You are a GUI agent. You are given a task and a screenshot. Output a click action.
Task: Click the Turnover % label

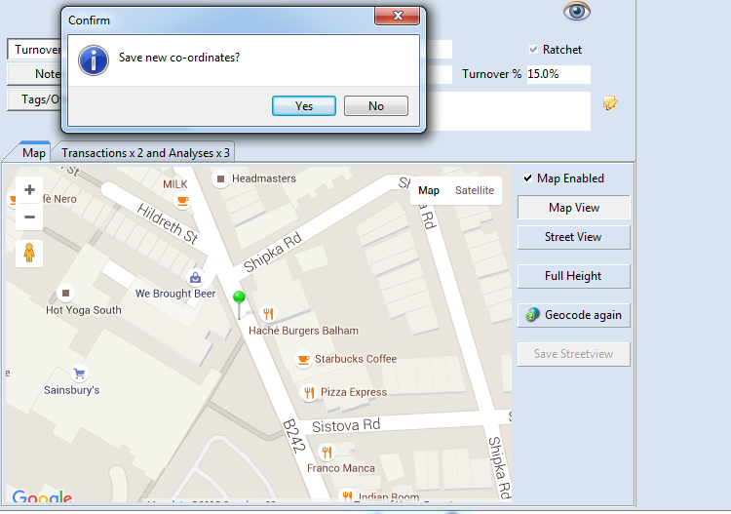tap(491, 74)
